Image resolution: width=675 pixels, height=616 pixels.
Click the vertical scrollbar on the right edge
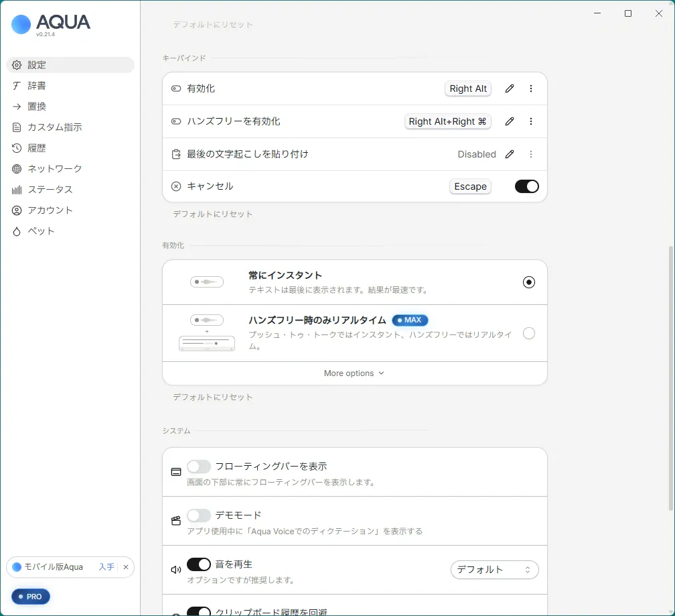pos(671,378)
